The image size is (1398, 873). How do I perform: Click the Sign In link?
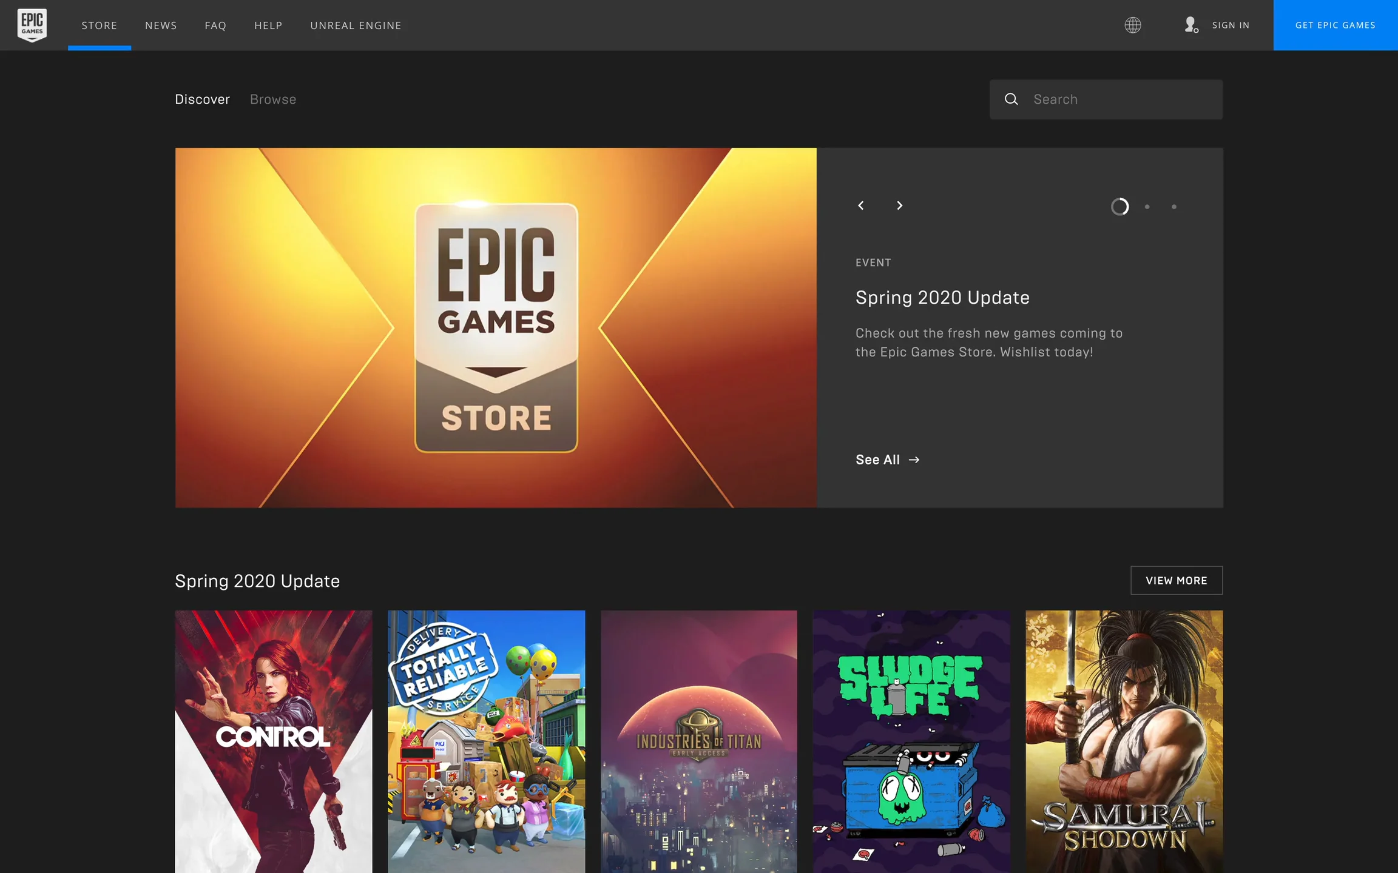(x=1231, y=25)
